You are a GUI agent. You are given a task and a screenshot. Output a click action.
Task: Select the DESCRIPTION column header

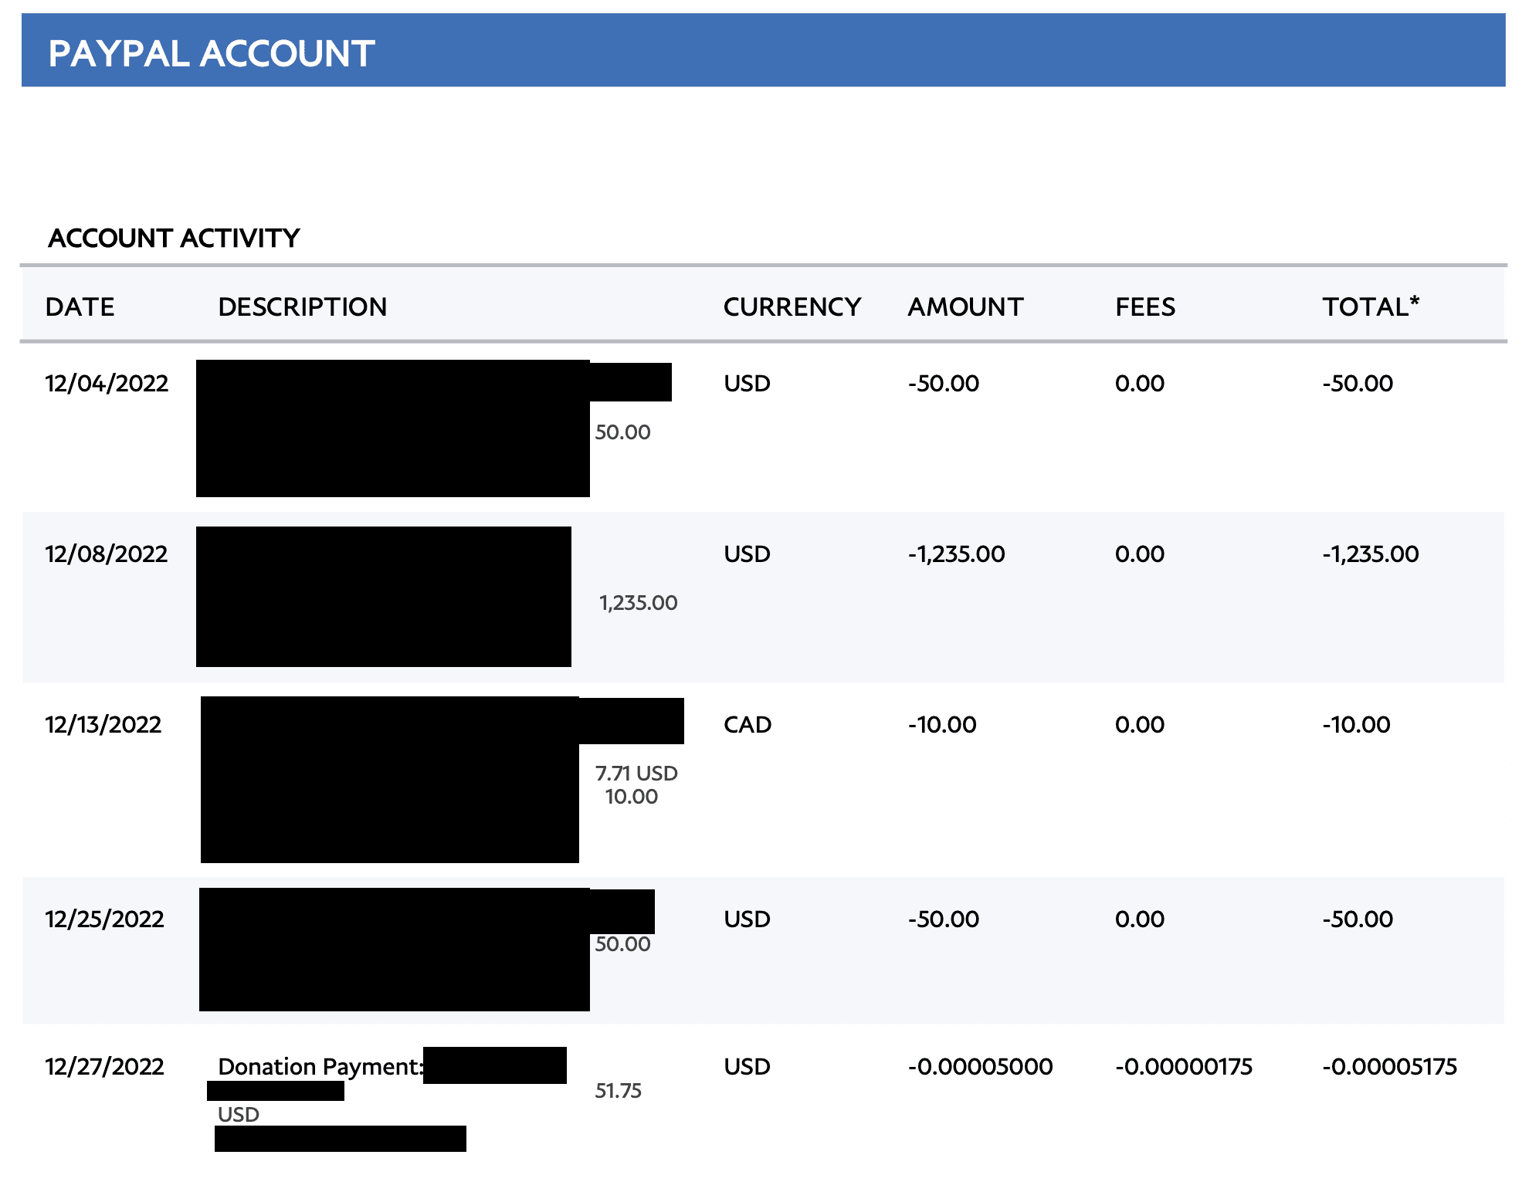[x=302, y=307]
